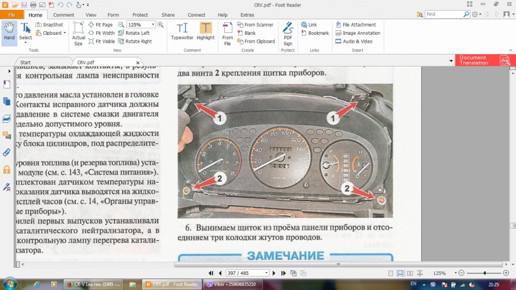Switch to single page view
This screenshot has height=290, width=516.
coord(390,273)
